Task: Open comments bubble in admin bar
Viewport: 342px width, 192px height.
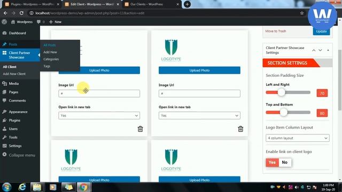Action: (41, 22)
